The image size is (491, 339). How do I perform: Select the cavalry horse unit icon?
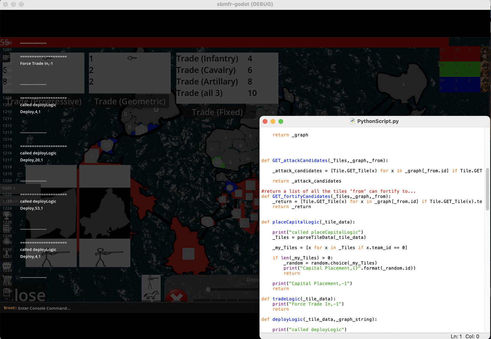tap(151, 295)
